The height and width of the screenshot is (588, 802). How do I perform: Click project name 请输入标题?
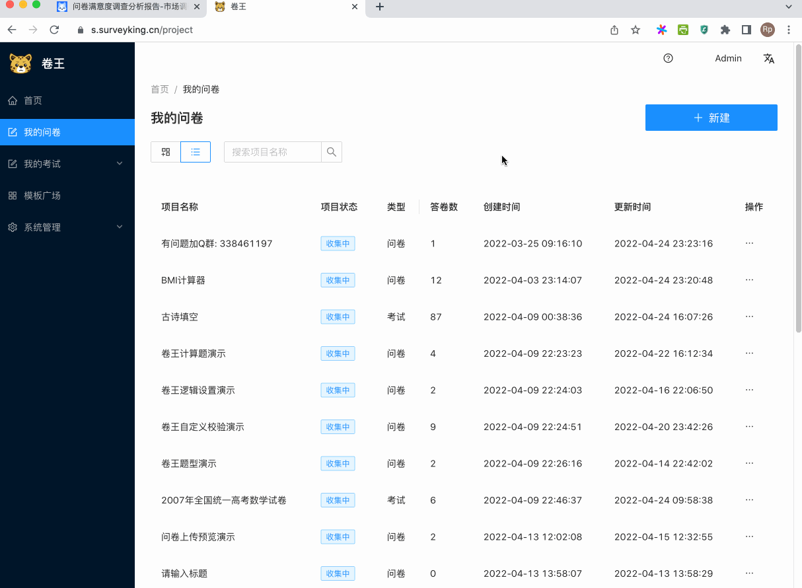[x=184, y=573]
